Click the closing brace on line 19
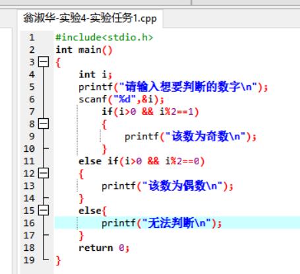Screen dimensions: 300x274 58,261
